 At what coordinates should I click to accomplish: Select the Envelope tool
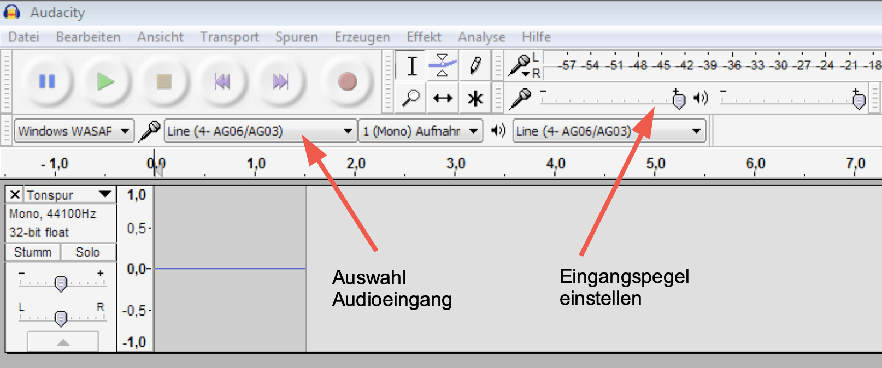(x=443, y=67)
